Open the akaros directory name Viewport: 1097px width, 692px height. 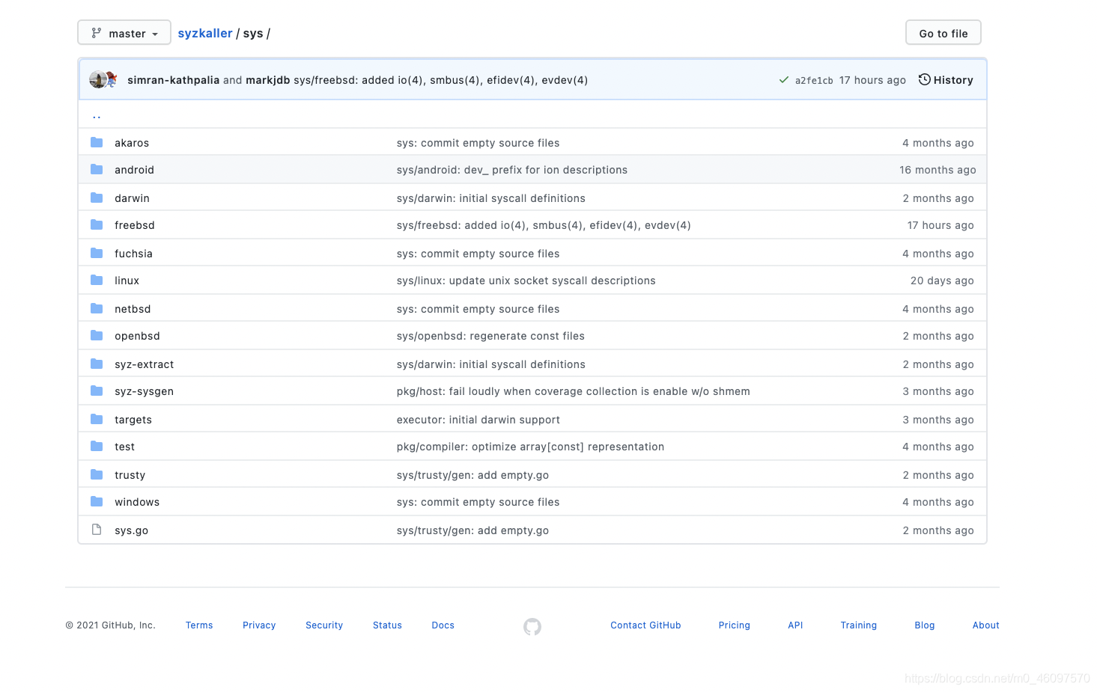(132, 143)
